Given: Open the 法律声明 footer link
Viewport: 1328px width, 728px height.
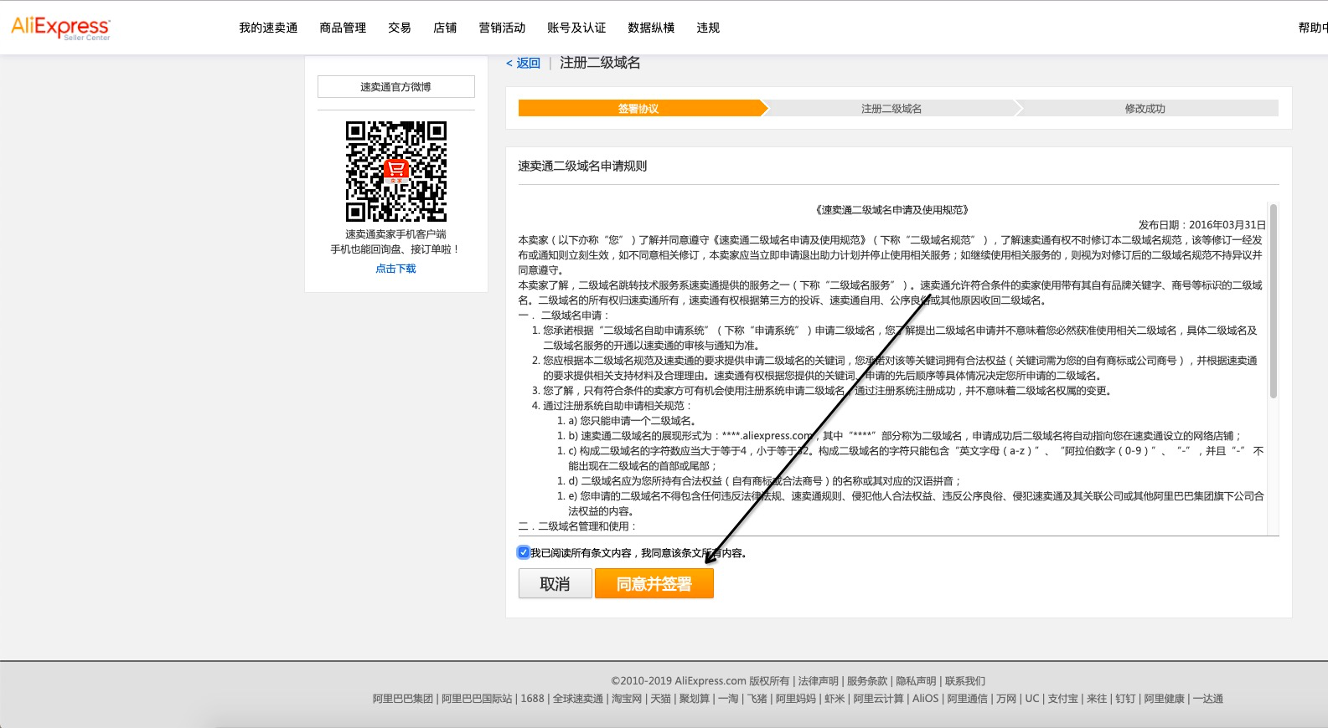Looking at the screenshot, I should [819, 681].
